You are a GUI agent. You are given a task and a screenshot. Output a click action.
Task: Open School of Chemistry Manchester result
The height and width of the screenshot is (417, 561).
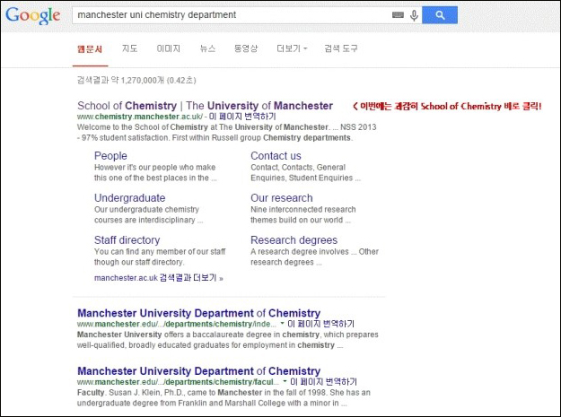point(205,106)
